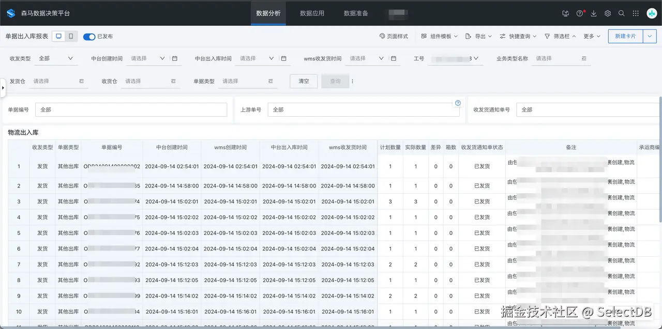Click the 清空 clear button

303,81
